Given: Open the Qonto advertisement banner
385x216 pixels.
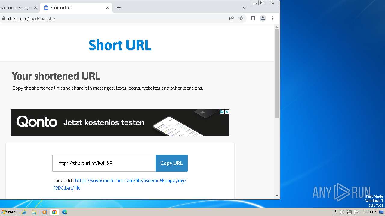Looking at the screenshot, I should pyautogui.click(x=120, y=123).
